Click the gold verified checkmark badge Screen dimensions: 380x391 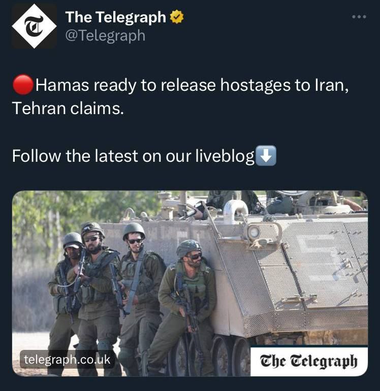tap(177, 17)
